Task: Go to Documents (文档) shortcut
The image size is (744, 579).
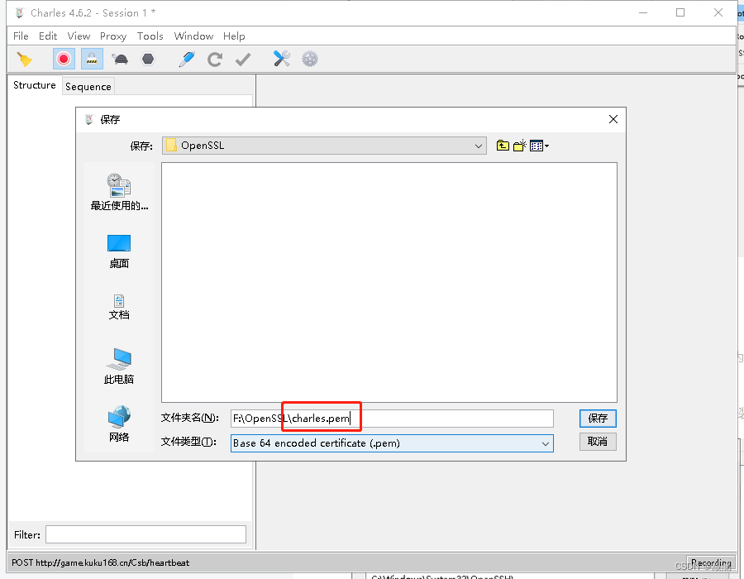Action: (119, 307)
